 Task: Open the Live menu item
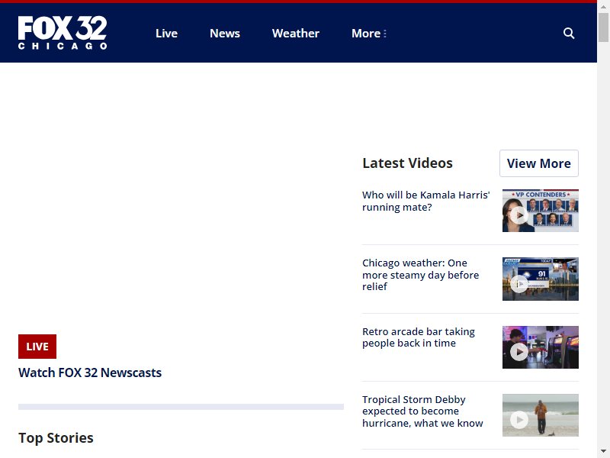pos(166,34)
